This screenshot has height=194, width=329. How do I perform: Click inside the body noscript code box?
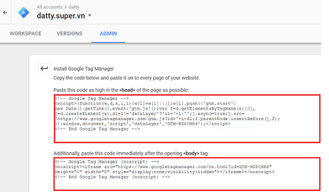pyautogui.click(x=187, y=174)
